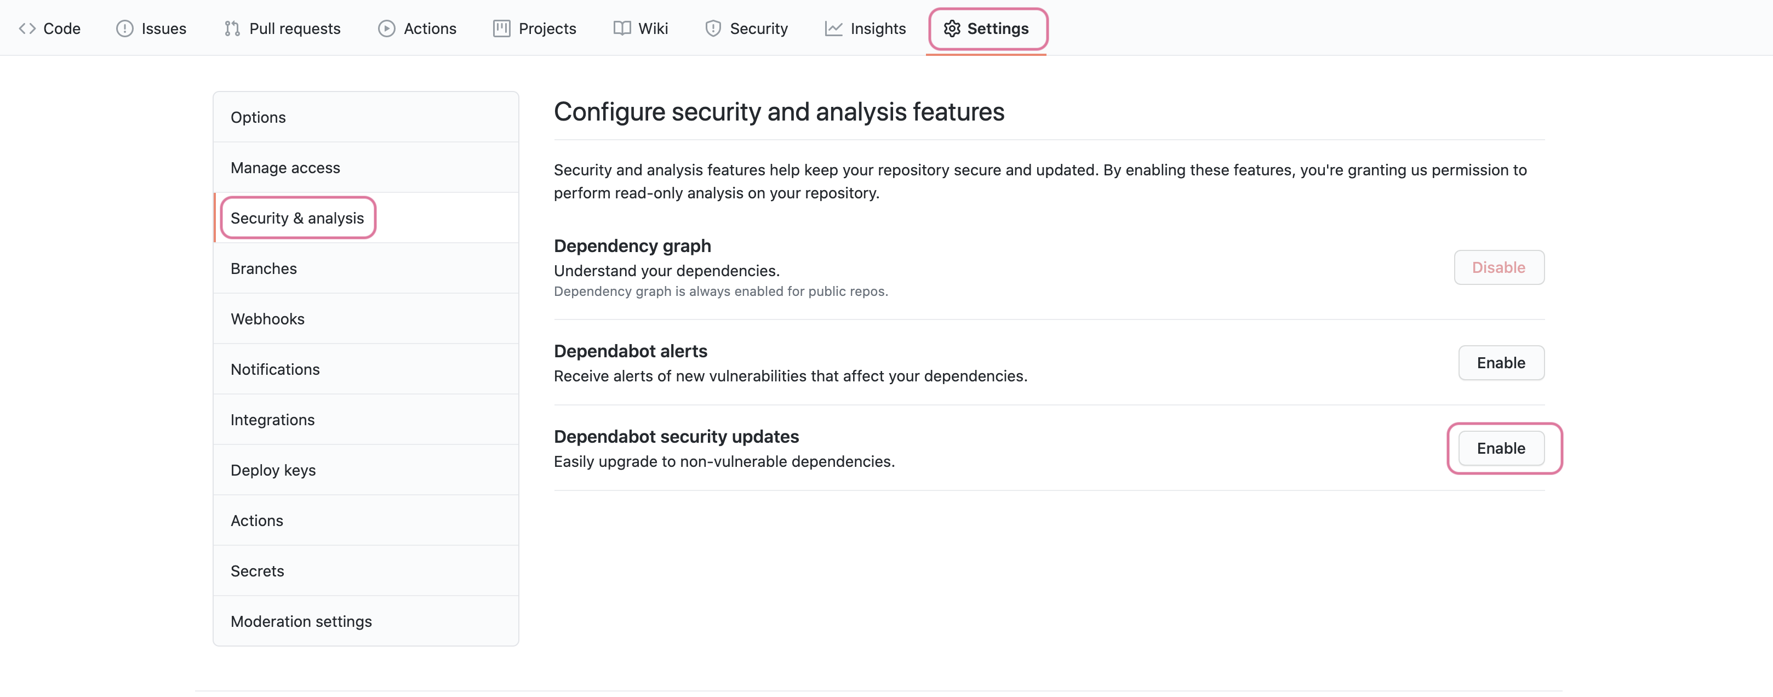Image resolution: width=1773 pixels, height=697 pixels.
Task: Disable the Dependency graph
Action: 1499,267
